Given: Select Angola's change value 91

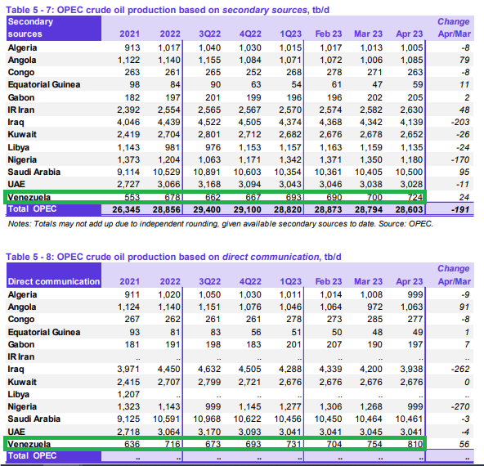Looking at the screenshot, I should tap(464, 307).
